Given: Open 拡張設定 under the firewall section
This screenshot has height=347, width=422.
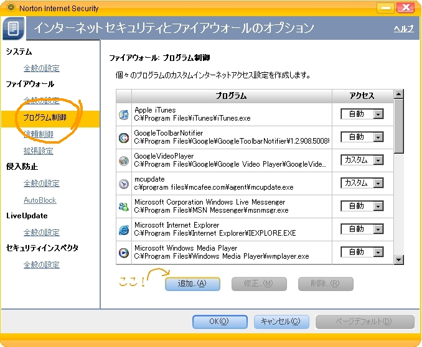Looking at the screenshot, I should pos(38,150).
